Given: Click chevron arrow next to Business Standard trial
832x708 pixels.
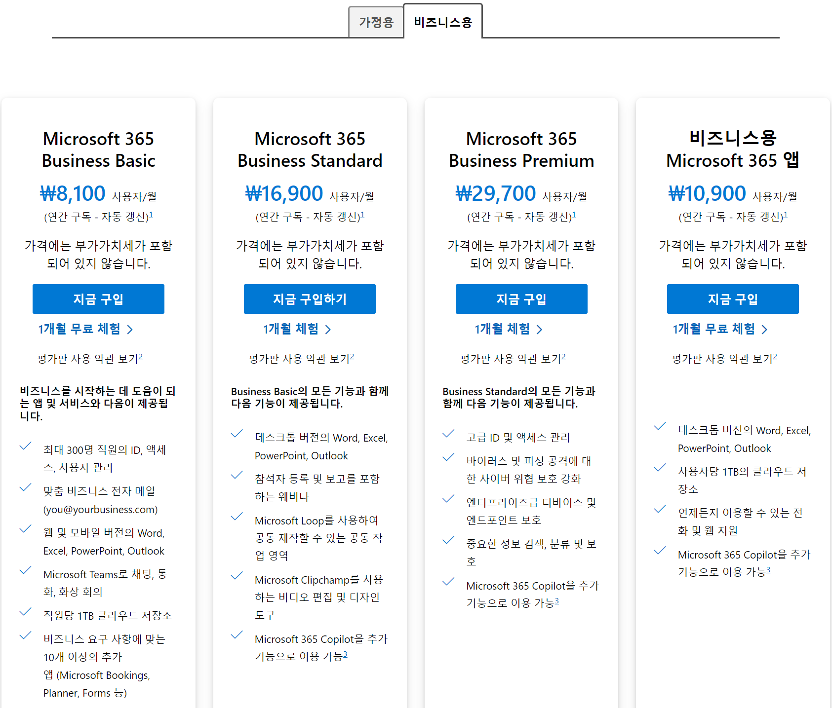Looking at the screenshot, I should [328, 330].
